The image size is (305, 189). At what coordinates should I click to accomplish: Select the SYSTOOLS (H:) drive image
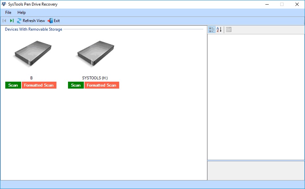pyautogui.click(x=95, y=54)
